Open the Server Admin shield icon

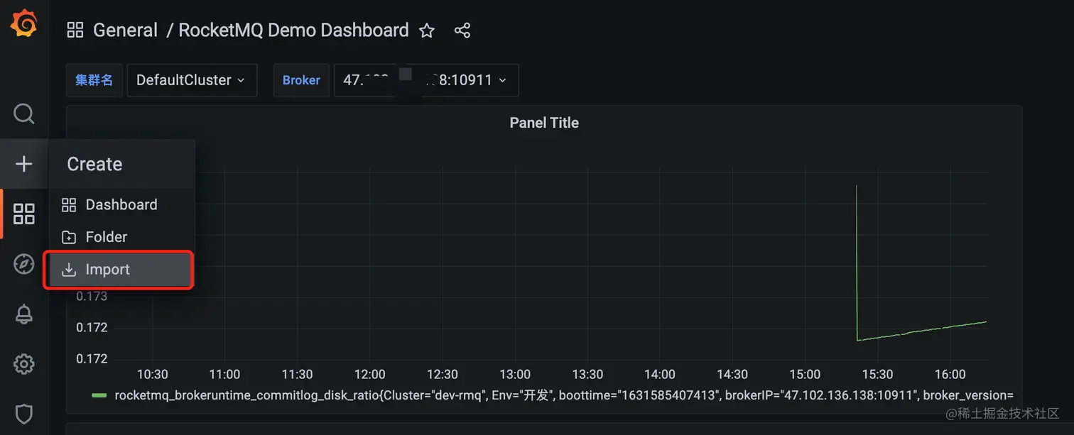[24, 414]
